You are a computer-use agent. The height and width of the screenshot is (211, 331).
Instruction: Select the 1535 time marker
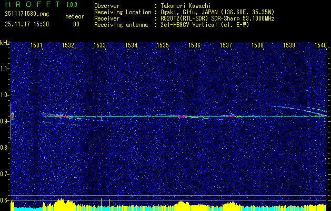(163, 46)
